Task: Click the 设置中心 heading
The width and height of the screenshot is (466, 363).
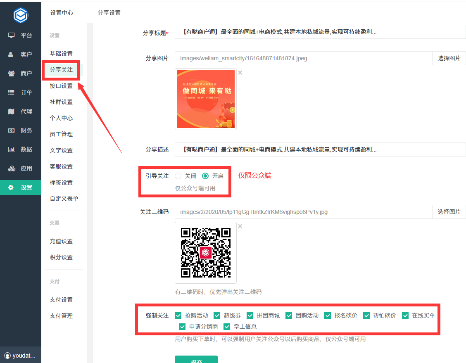Action: (x=62, y=13)
